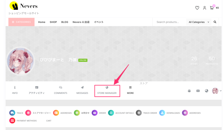This screenshot has width=223, height=130.
Task: Click the Nevers logo
Action: tap(24, 6)
